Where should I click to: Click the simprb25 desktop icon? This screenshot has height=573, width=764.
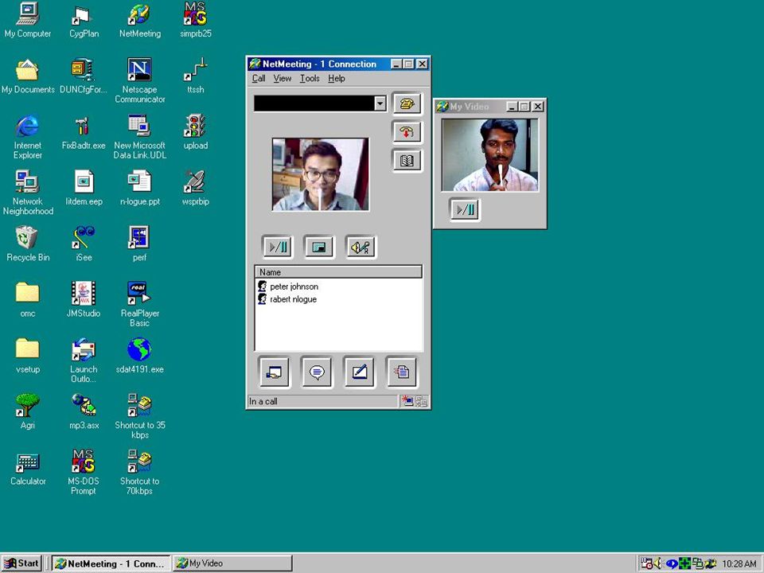click(196, 21)
